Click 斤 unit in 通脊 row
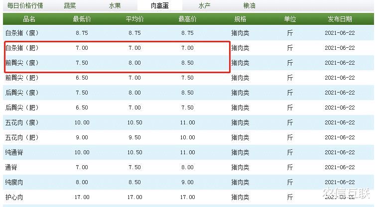The image size is (376, 207). [290, 167]
